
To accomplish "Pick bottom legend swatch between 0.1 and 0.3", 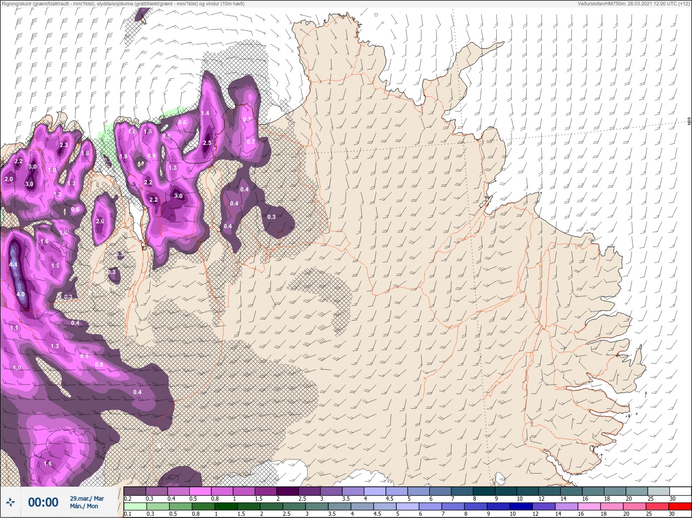I will (x=135, y=506).
